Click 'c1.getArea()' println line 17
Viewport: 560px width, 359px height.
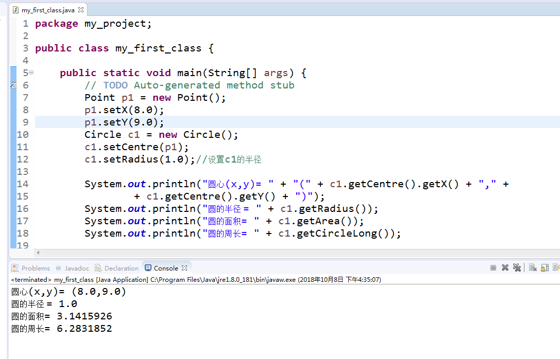(x=224, y=221)
